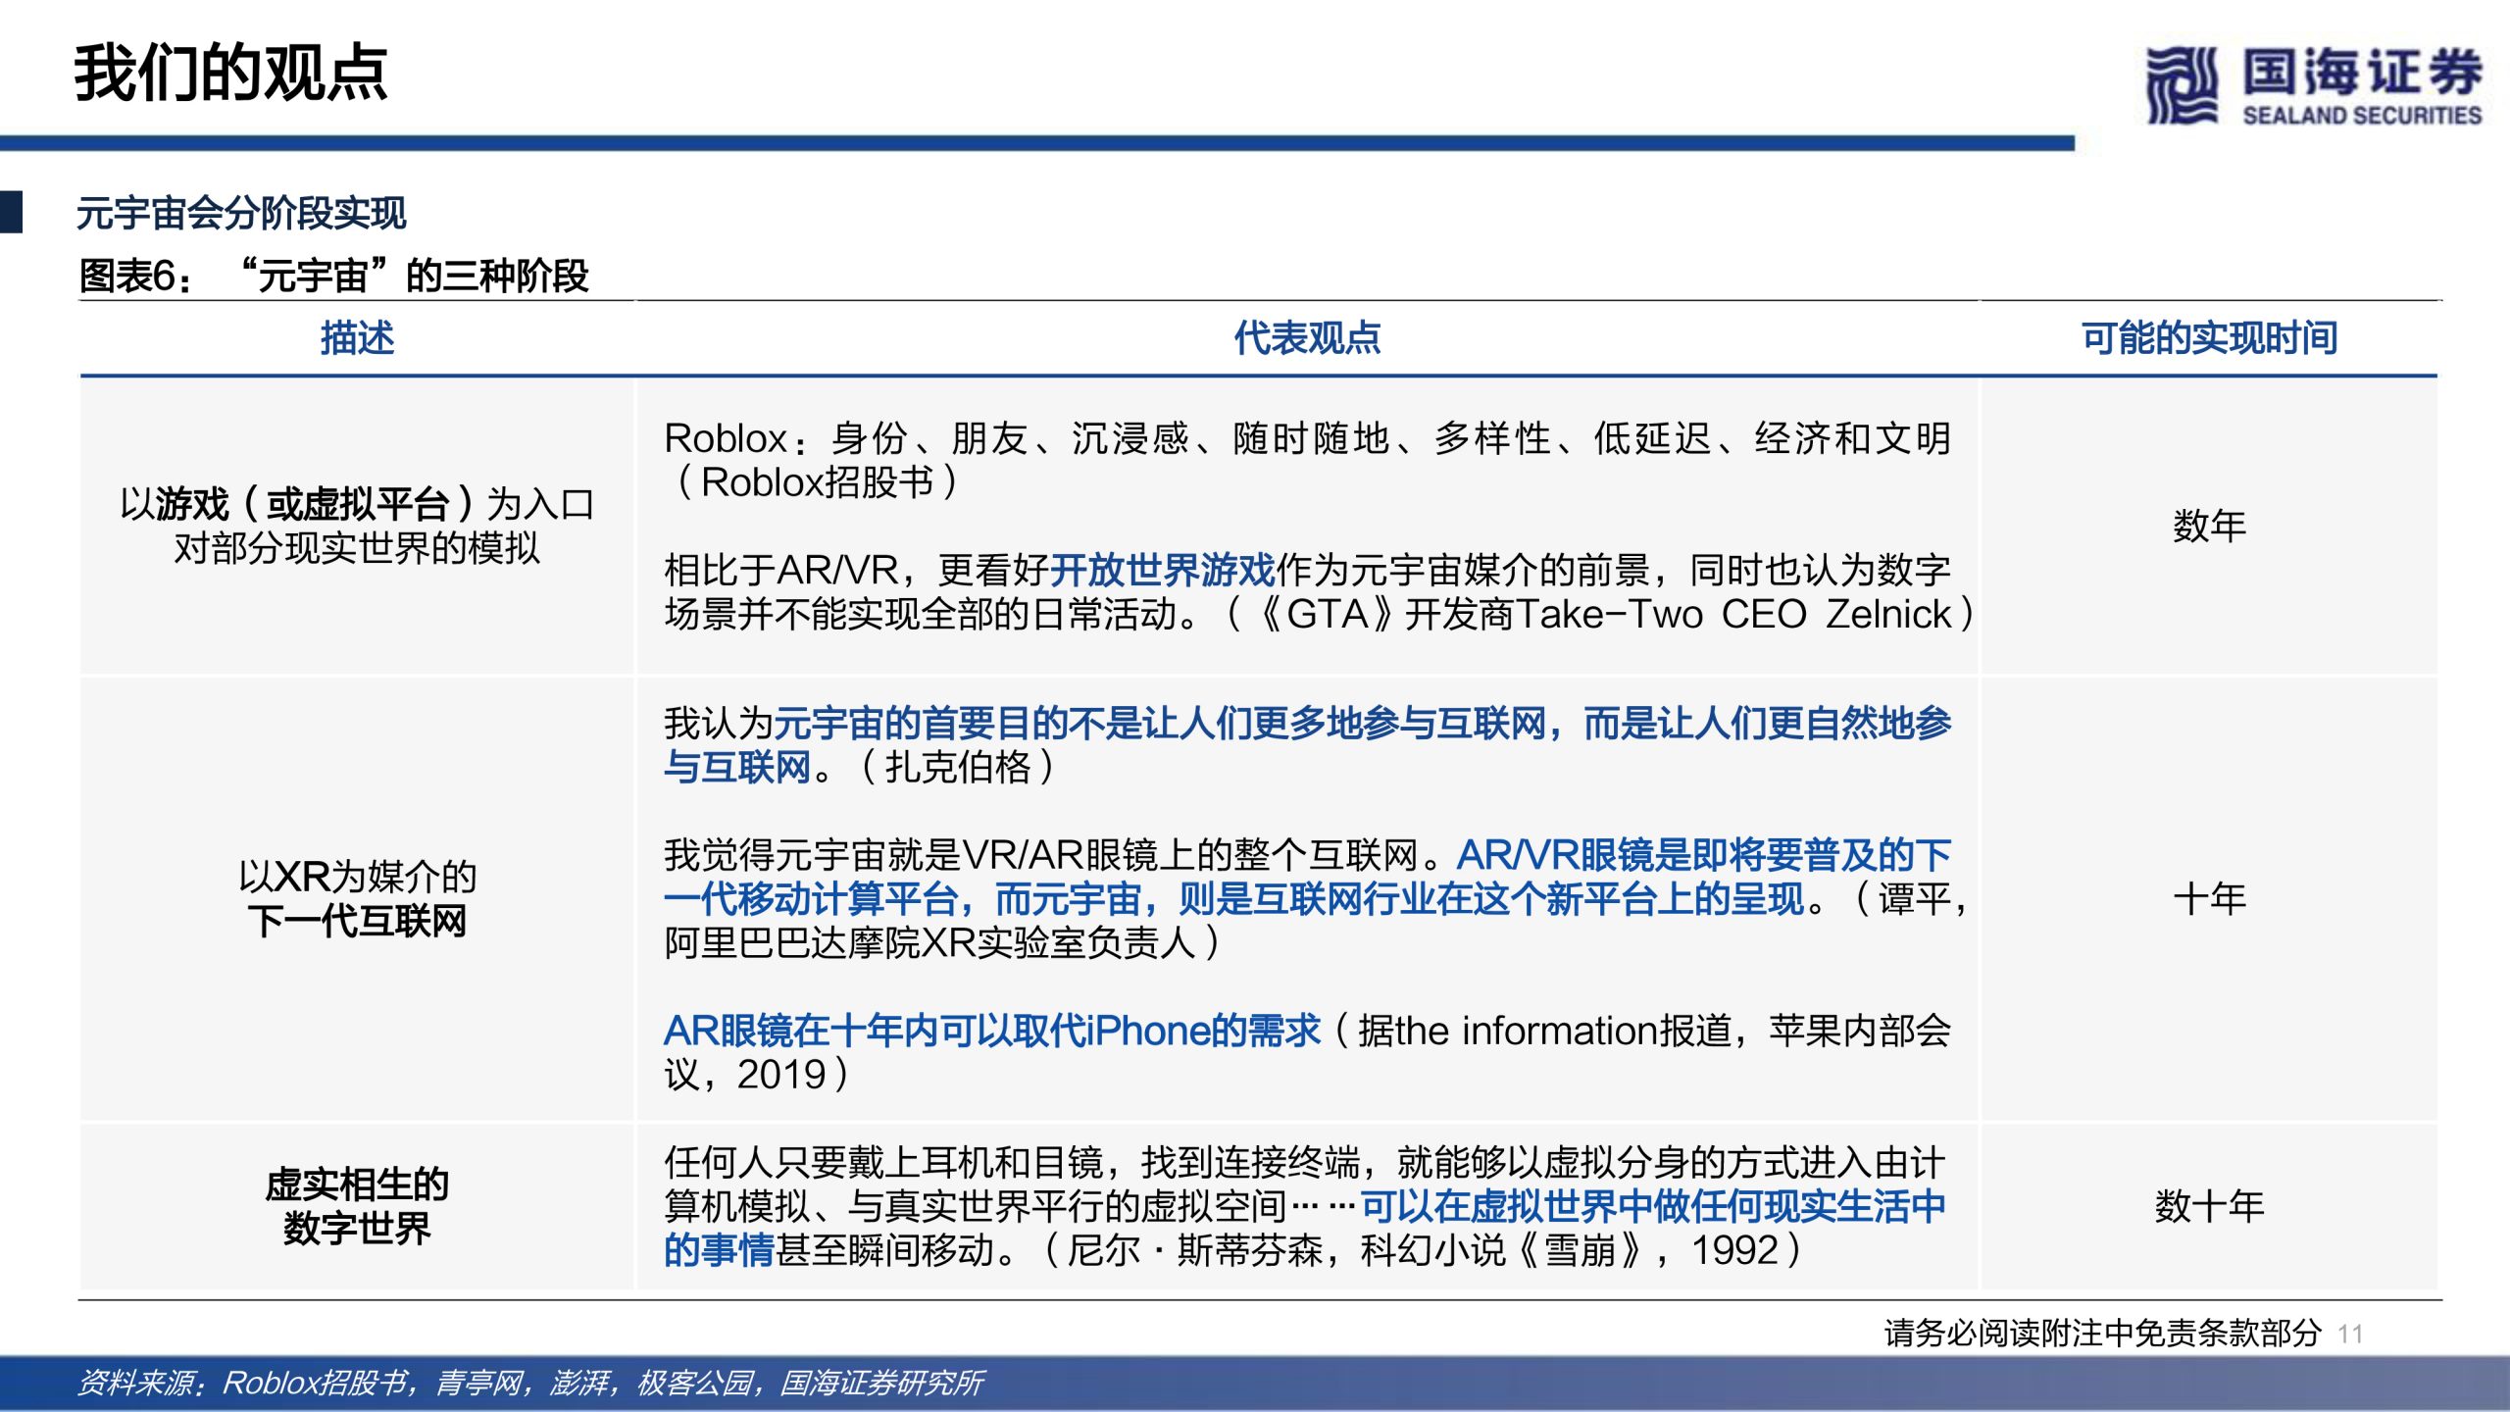Click the cell text 虚实相生的
This screenshot has width=2510, height=1412.
pyautogui.click(x=357, y=1185)
